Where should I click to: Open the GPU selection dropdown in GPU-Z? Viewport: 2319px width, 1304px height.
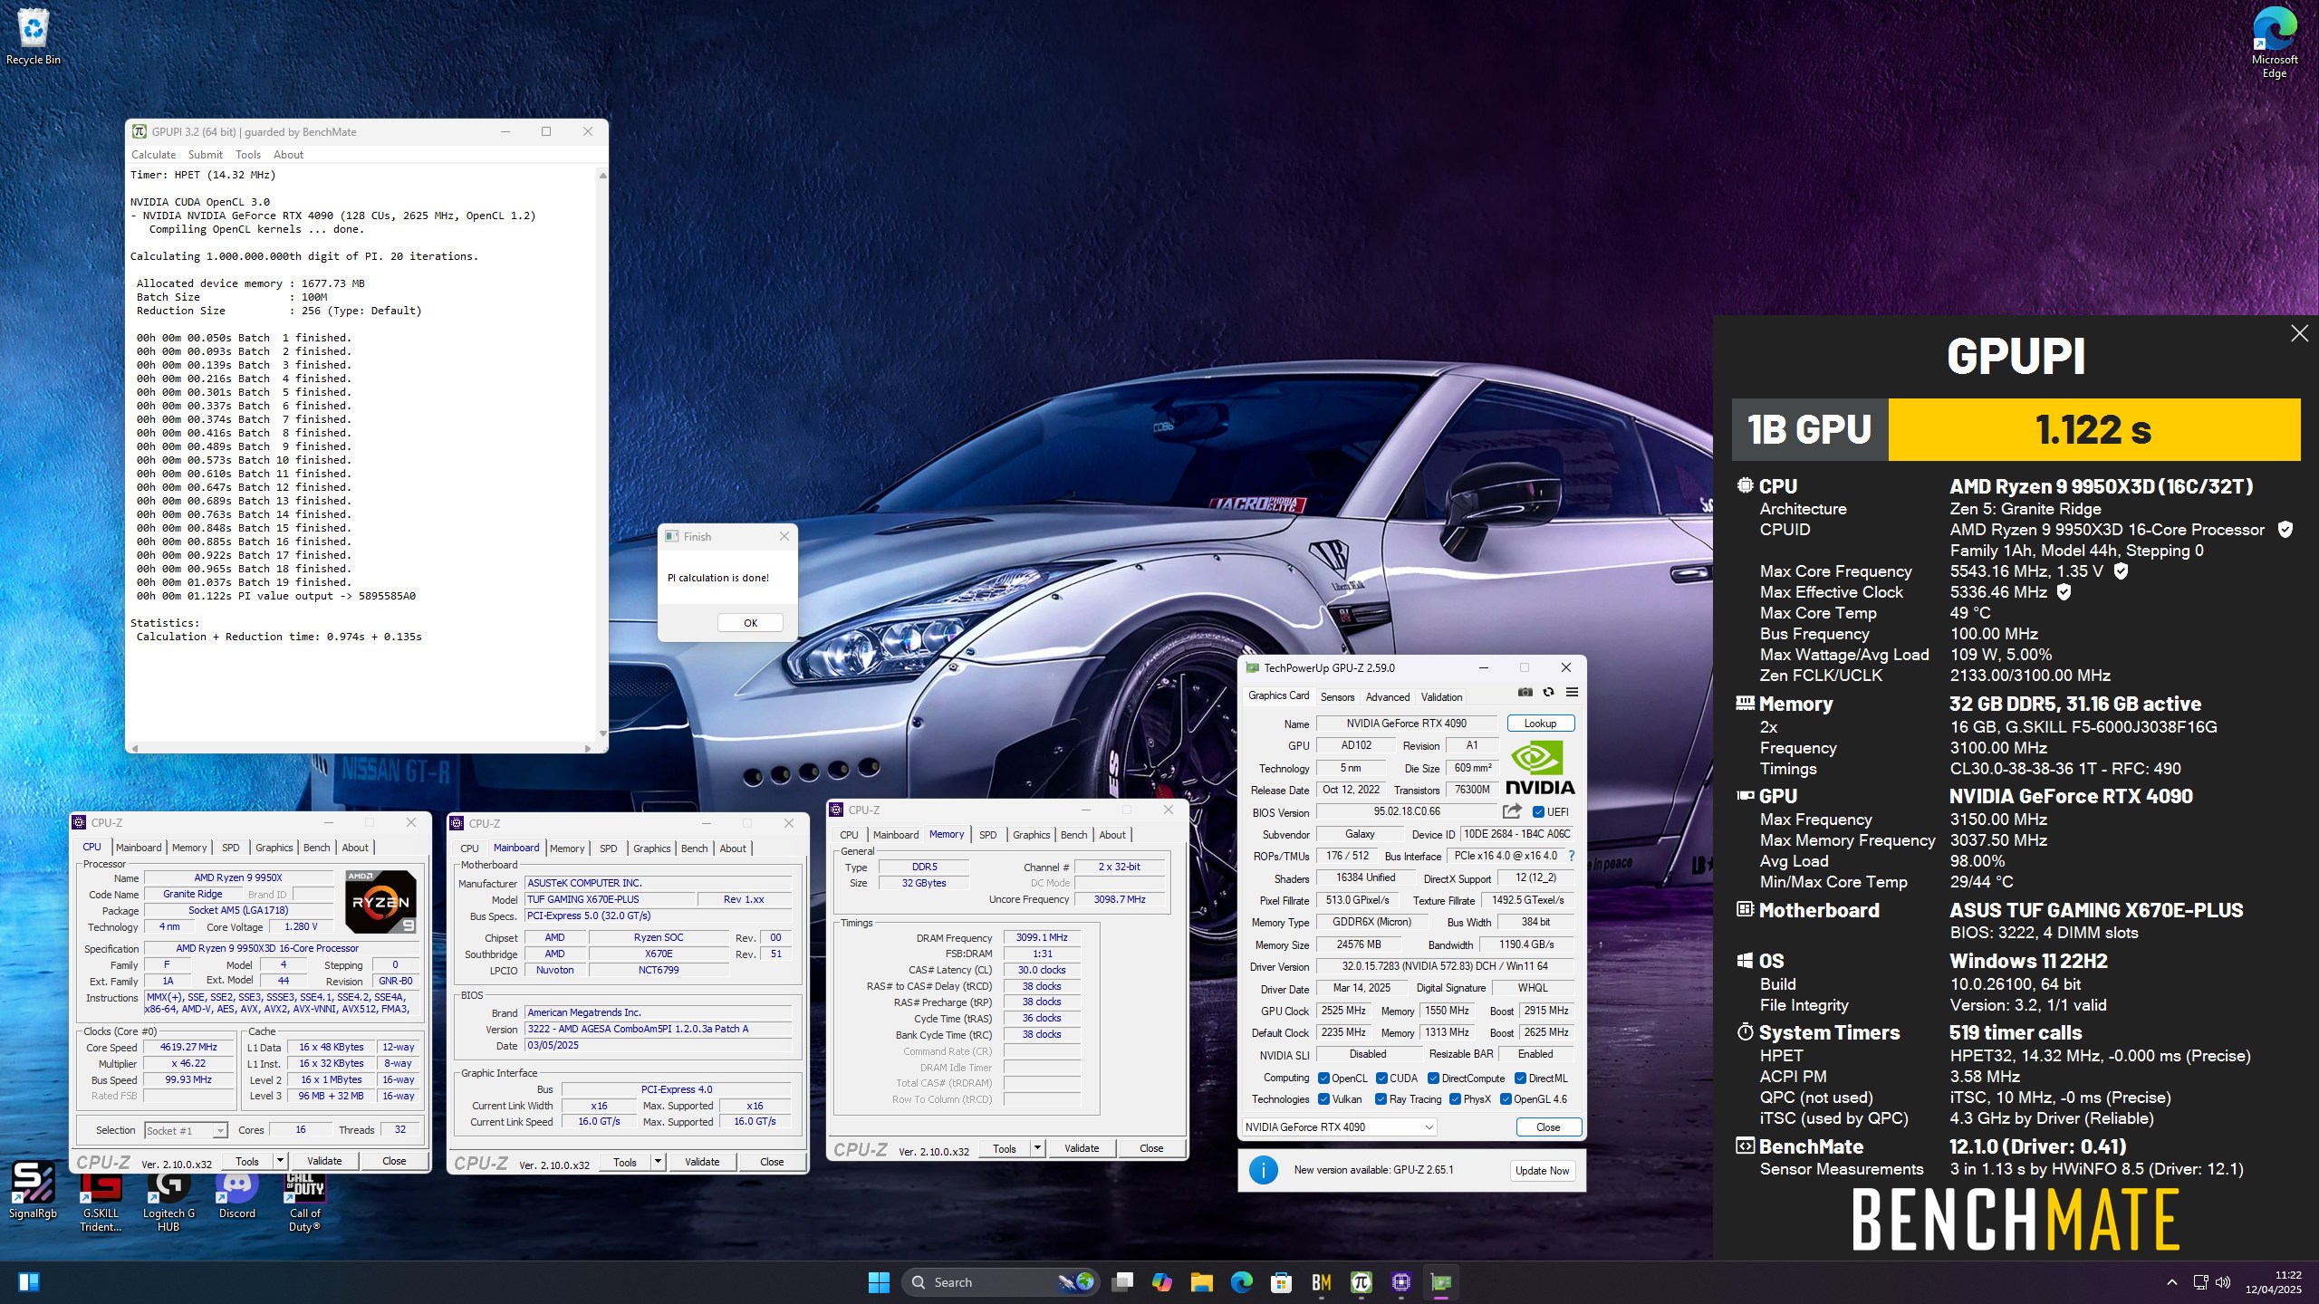coord(1338,1127)
